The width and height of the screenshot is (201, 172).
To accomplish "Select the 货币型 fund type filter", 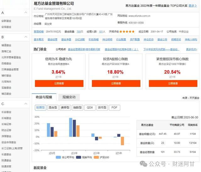I will pos(102,107).
